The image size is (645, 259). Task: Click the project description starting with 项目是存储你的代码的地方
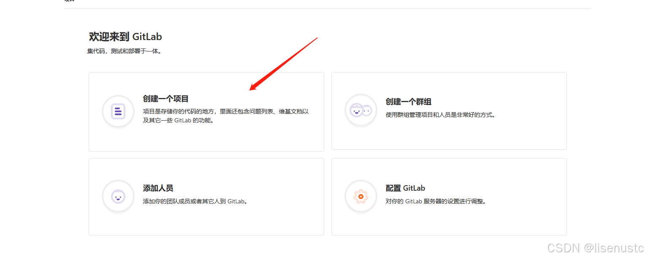tap(226, 116)
